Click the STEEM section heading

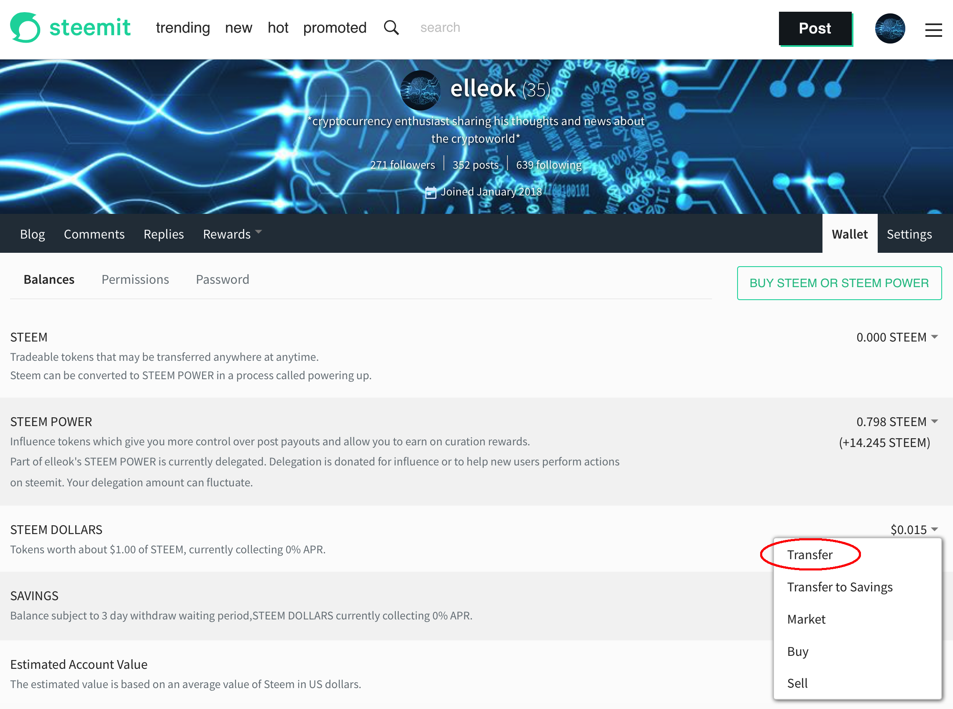tap(29, 337)
